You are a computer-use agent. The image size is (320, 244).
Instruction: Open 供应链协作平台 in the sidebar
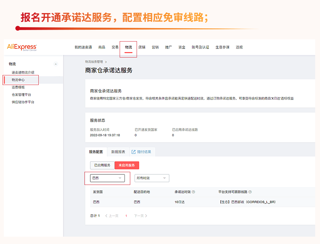click(x=23, y=102)
